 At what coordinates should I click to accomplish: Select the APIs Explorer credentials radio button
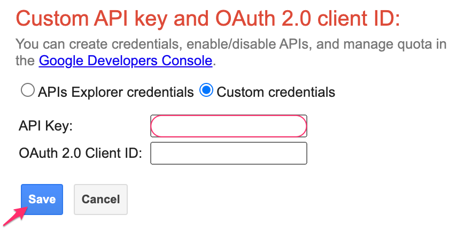click(27, 91)
